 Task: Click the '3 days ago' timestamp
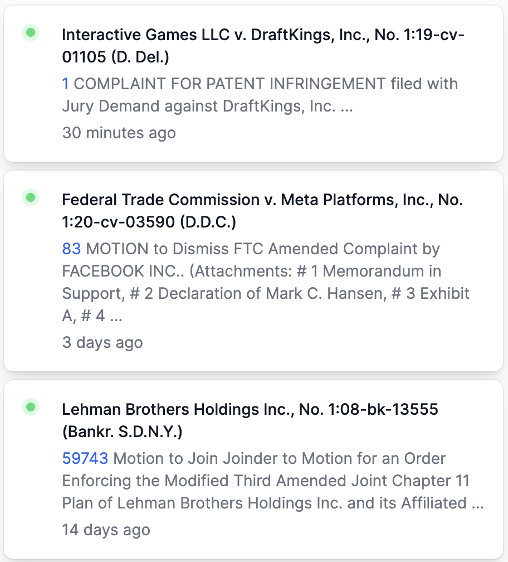click(102, 343)
